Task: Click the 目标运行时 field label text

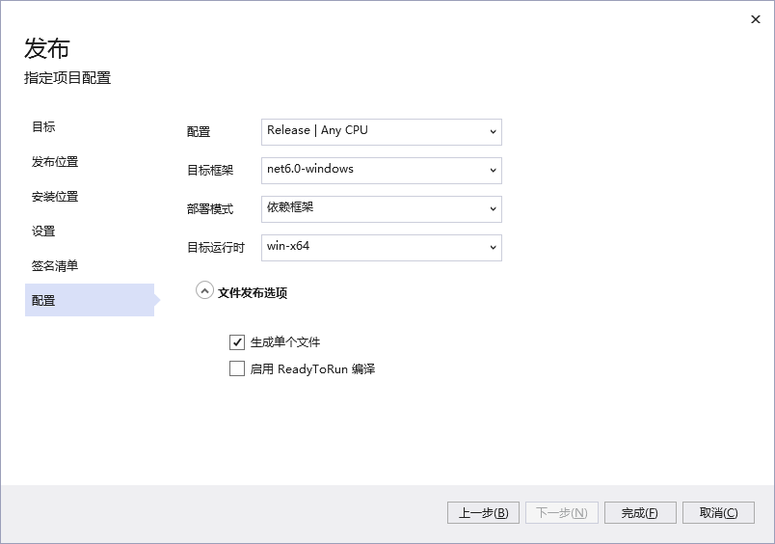Action: point(216,248)
